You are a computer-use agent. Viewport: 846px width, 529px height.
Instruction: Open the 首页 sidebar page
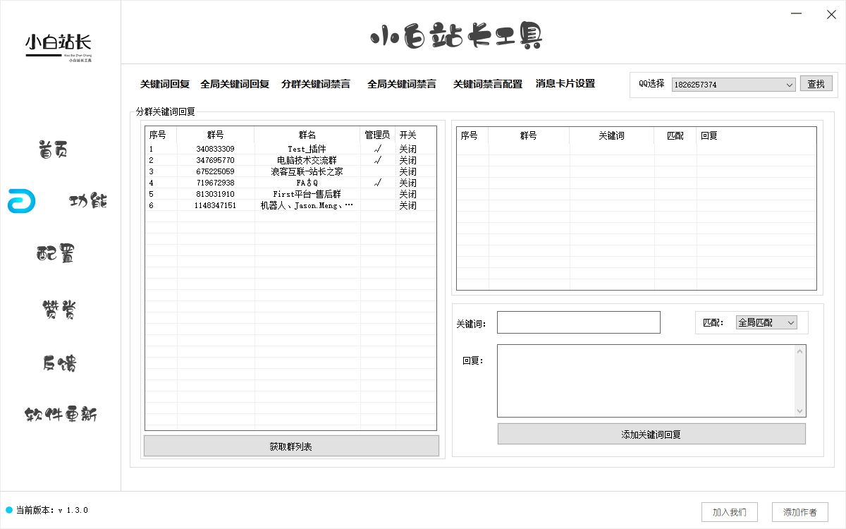51,149
